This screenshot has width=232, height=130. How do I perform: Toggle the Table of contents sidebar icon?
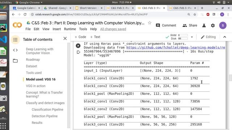15,39
